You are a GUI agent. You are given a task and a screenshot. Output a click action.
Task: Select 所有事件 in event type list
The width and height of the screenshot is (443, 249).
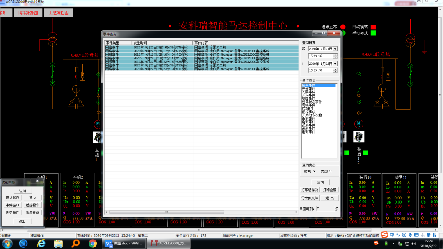(318, 85)
